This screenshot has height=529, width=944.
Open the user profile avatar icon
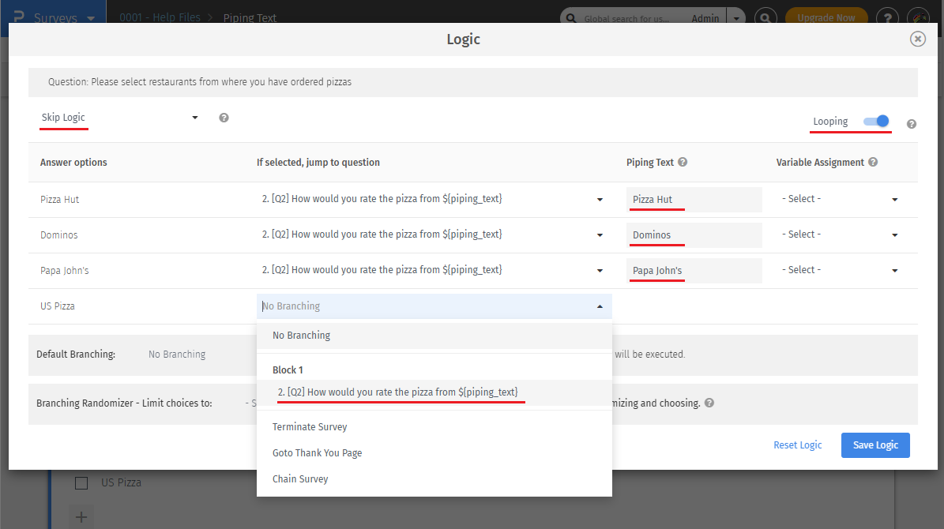tap(919, 18)
